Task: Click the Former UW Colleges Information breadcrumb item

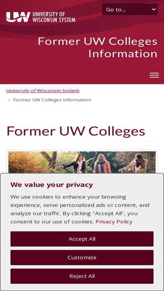Action: point(52,100)
